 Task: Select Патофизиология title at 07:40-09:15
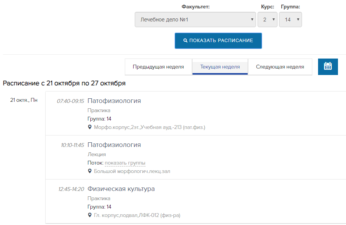click(x=114, y=101)
